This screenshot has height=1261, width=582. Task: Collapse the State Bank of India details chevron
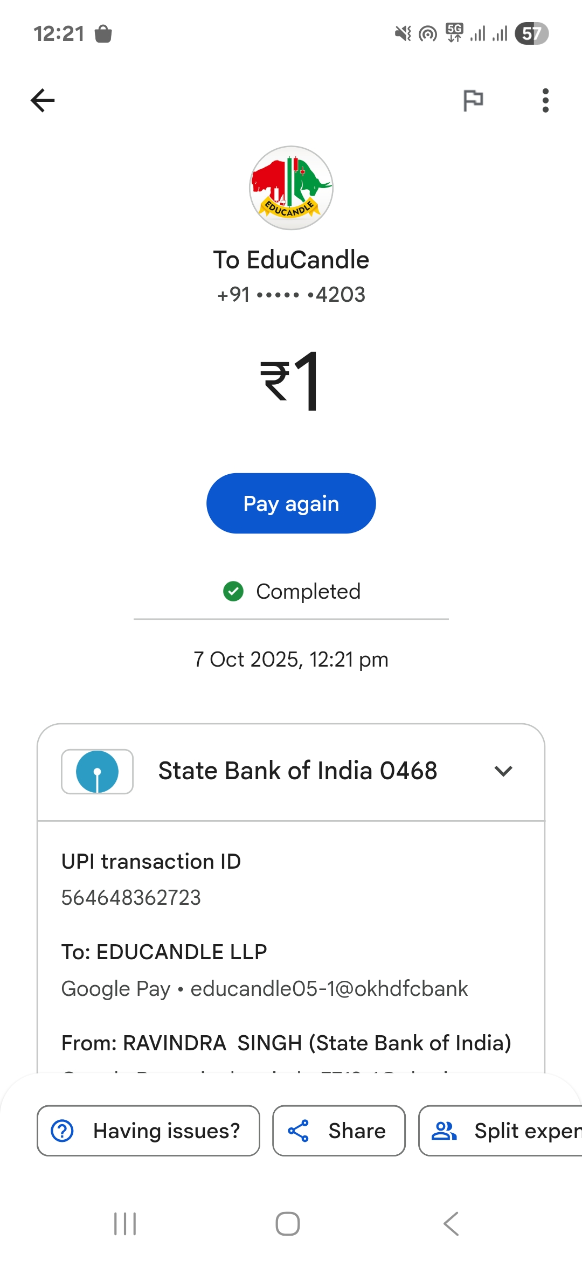pos(503,771)
